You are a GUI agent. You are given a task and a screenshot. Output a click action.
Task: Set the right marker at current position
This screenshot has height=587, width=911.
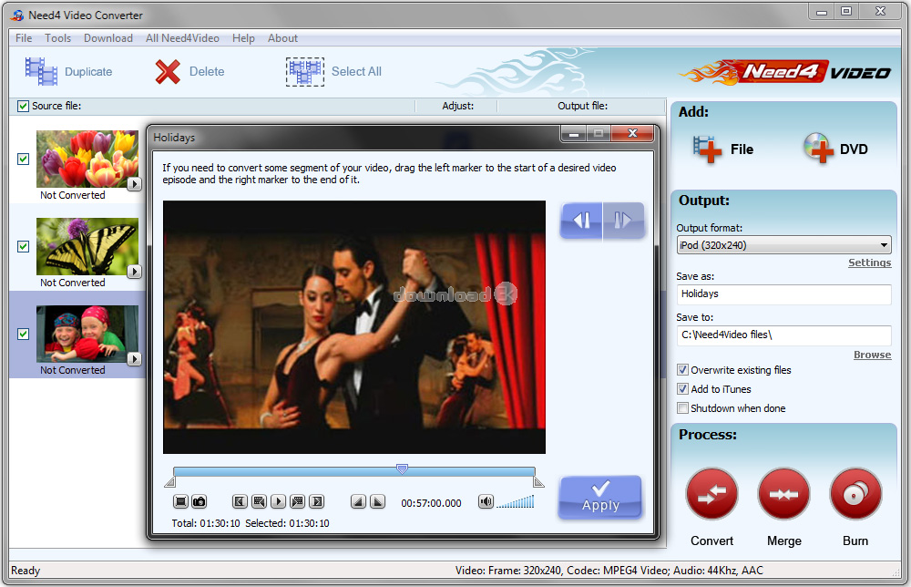coord(378,501)
